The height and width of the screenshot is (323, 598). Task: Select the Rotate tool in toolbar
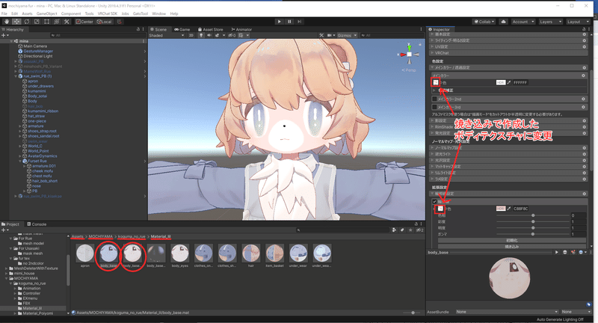point(27,22)
